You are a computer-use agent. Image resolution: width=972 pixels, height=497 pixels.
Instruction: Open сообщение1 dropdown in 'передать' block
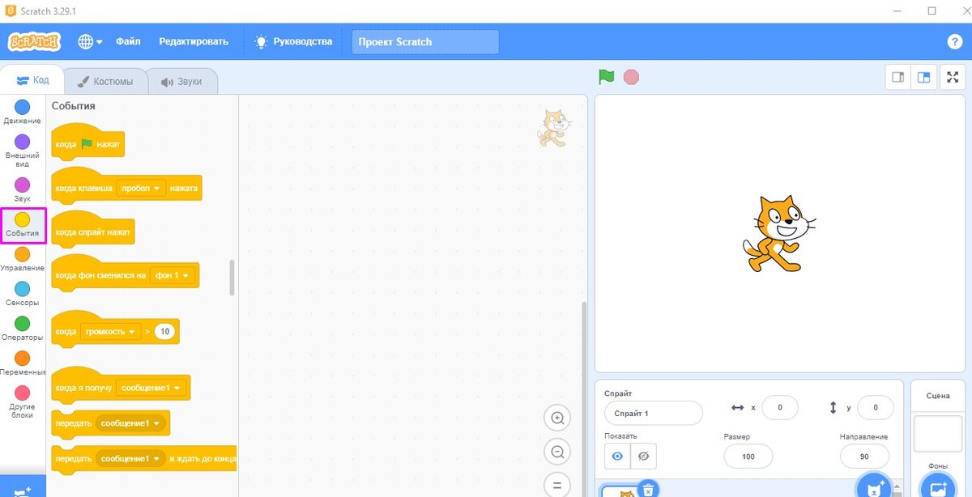[x=130, y=423]
